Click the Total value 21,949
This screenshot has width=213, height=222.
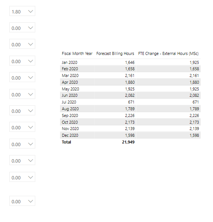128,142
